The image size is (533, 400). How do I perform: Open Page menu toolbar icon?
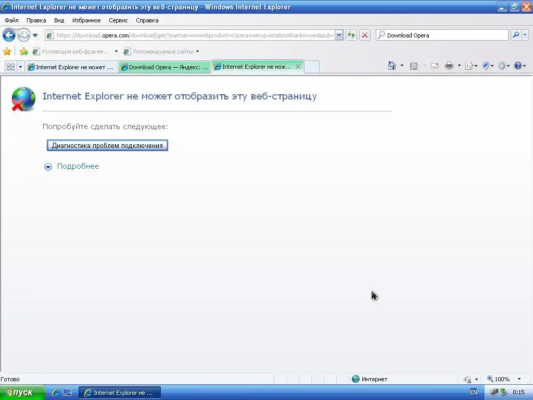coord(471,66)
